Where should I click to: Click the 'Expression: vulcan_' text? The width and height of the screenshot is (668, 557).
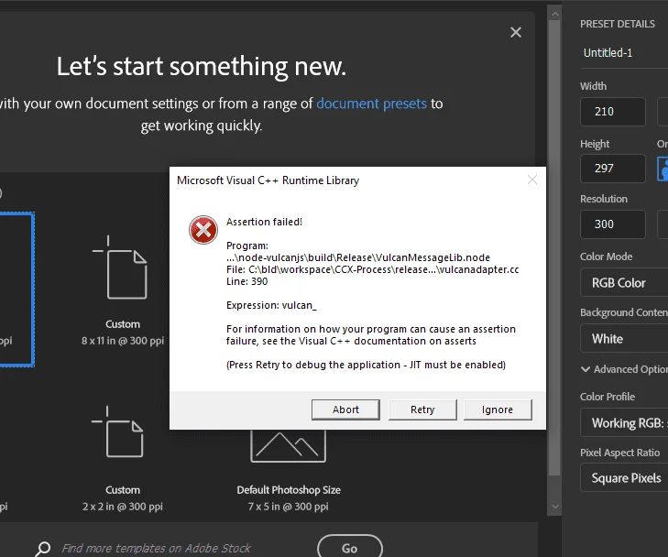(x=271, y=305)
